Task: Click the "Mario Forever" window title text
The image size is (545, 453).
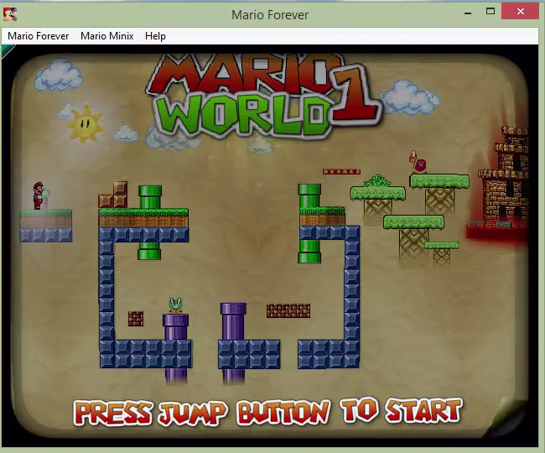Action: 270,14
